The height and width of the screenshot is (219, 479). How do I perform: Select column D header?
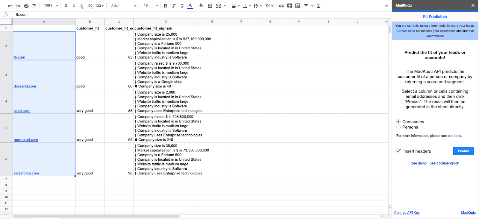click(x=166, y=22)
